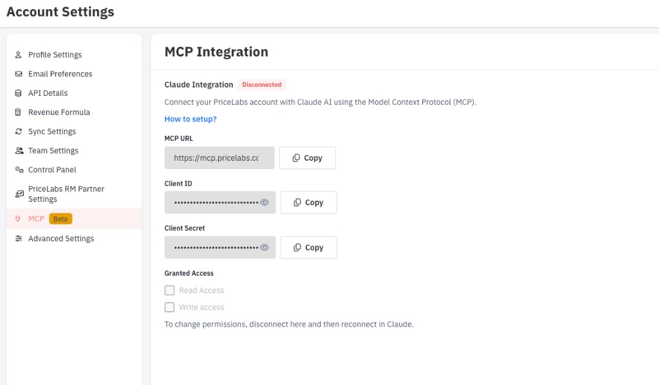Click the Client Secret masked field
Screen dimensions: 659x385
click(220, 247)
